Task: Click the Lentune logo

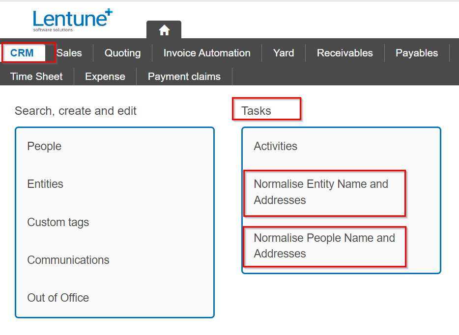Action: coord(72,20)
